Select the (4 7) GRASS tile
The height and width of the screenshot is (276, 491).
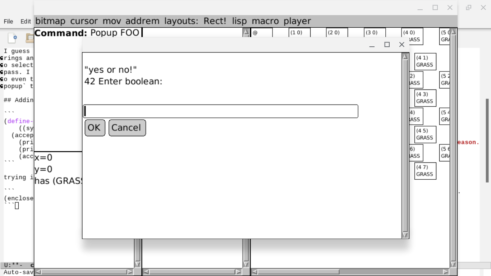425,171
